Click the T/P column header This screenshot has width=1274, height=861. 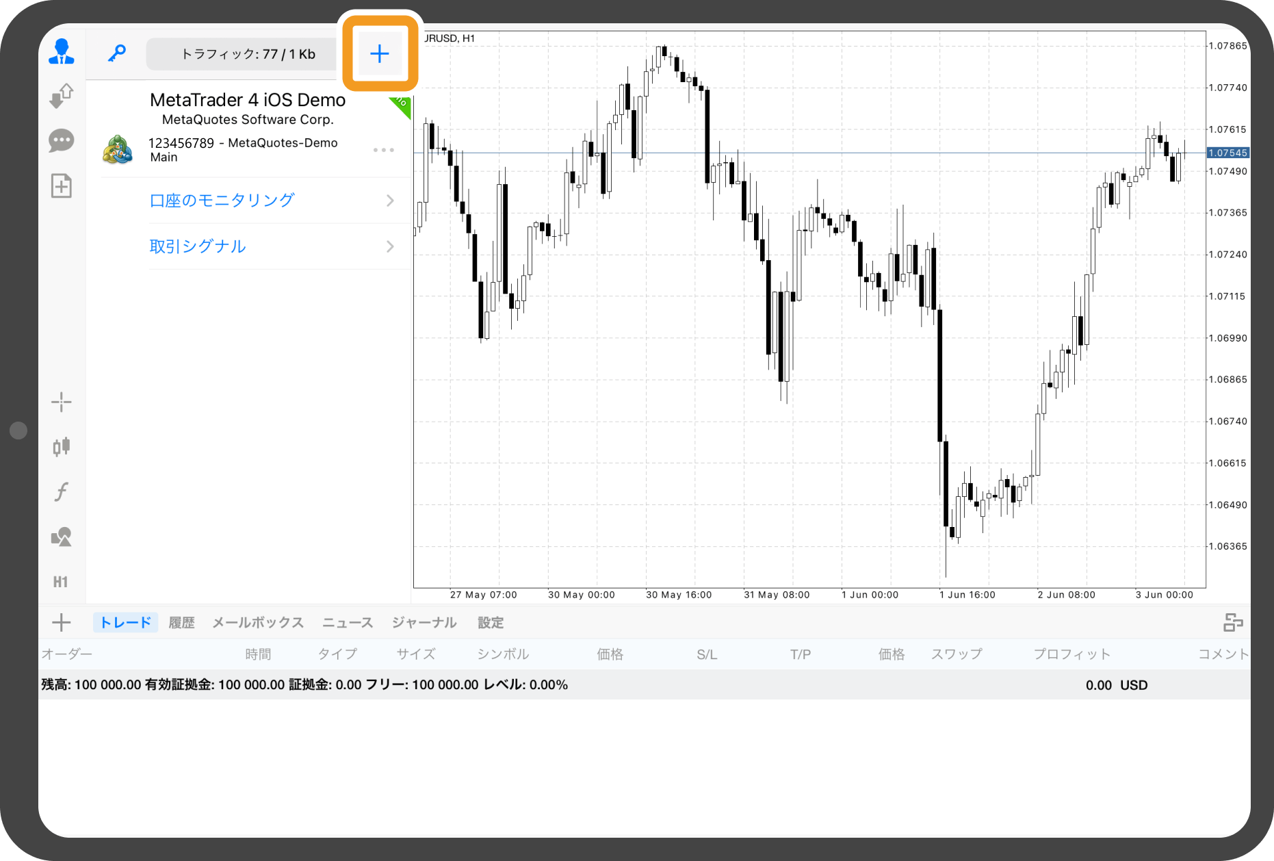pyautogui.click(x=801, y=654)
